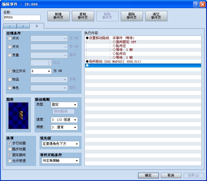This screenshot has width=207, height=181.
Task: Click the 新建事件页 button
Action: click(58, 16)
